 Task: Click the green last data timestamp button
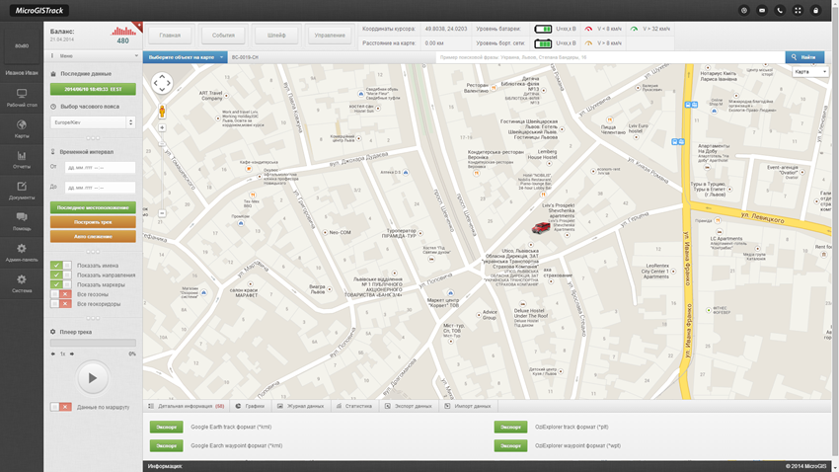point(93,89)
